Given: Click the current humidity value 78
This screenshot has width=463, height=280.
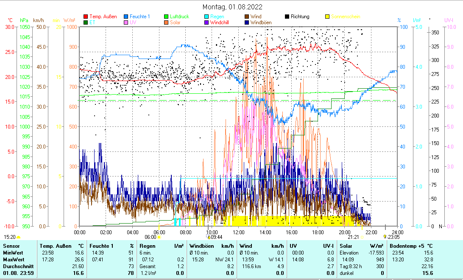Looking at the screenshot, I should click(x=131, y=273).
